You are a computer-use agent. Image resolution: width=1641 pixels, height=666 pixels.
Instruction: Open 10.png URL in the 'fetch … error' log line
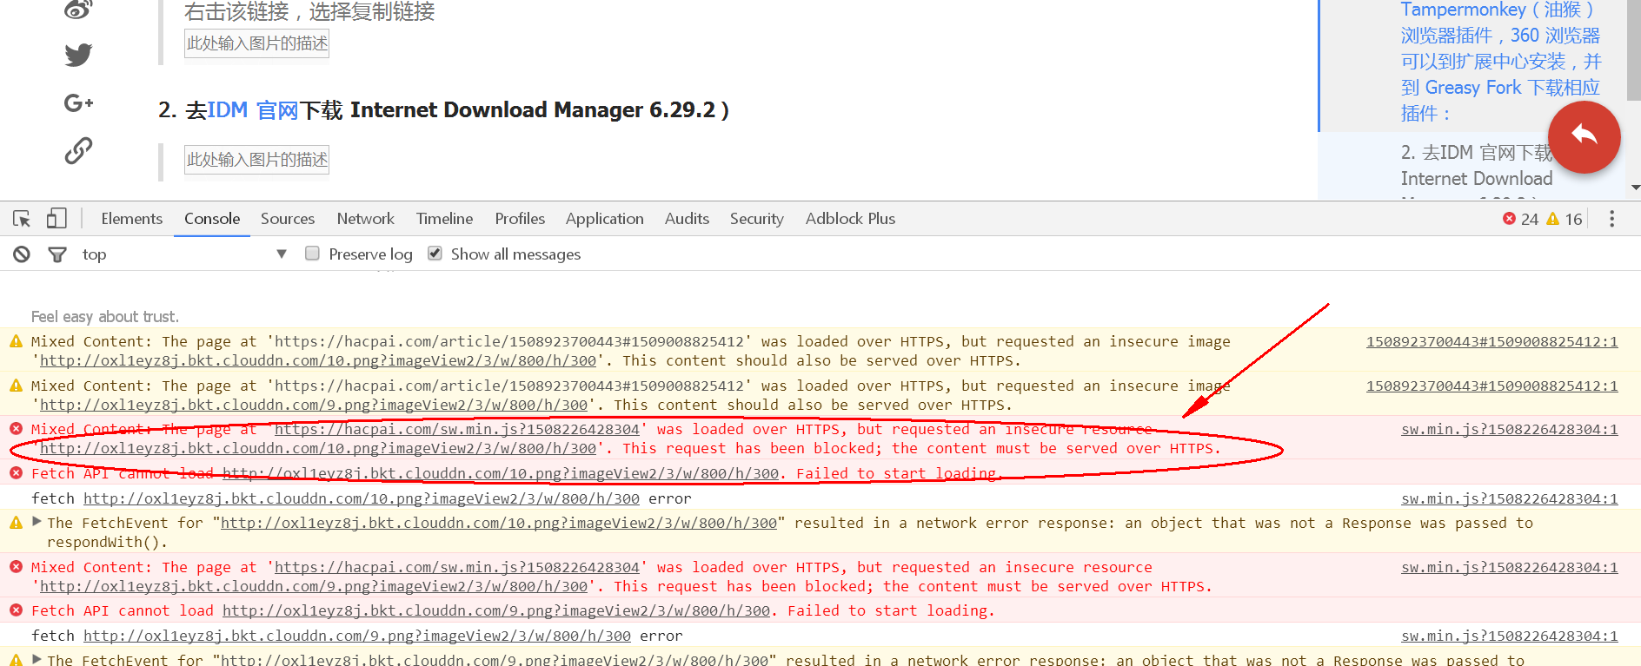coord(362,499)
